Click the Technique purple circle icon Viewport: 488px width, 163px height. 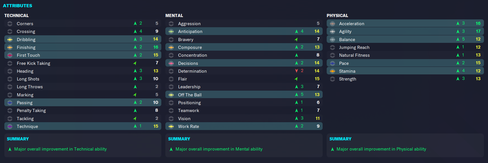coord(10,126)
